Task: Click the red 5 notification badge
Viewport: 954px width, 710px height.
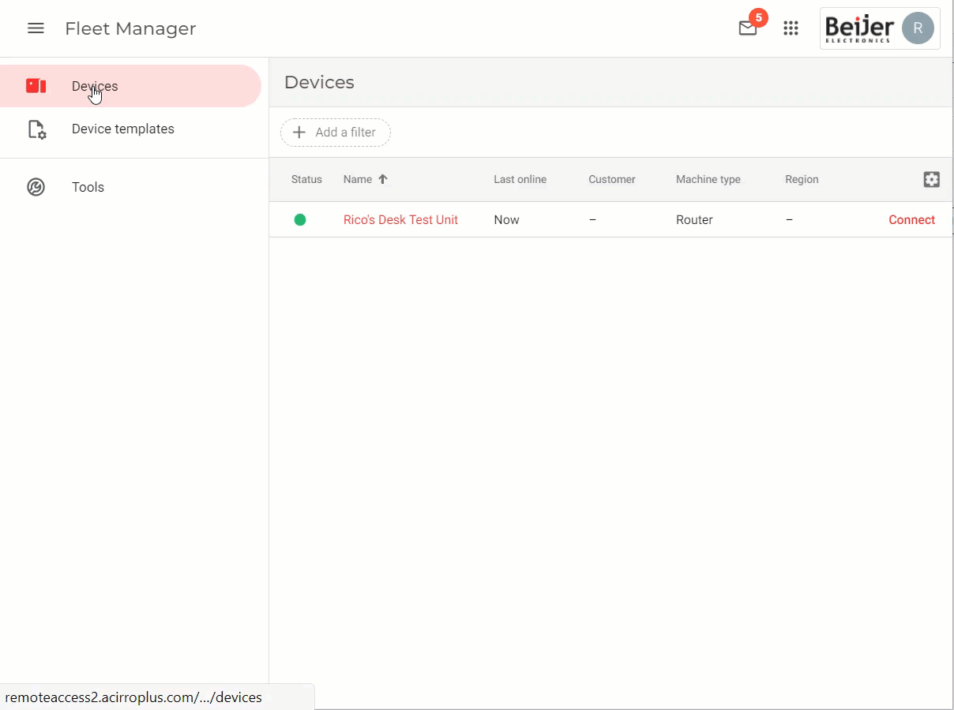Action: 758,17
